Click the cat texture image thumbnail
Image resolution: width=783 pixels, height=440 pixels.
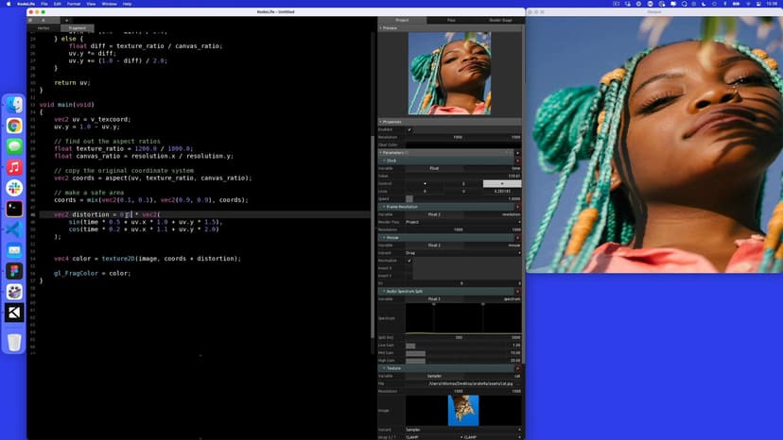pos(463,410)
